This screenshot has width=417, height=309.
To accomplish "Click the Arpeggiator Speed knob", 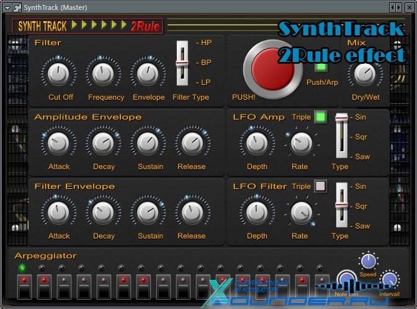I will (369, 261).
